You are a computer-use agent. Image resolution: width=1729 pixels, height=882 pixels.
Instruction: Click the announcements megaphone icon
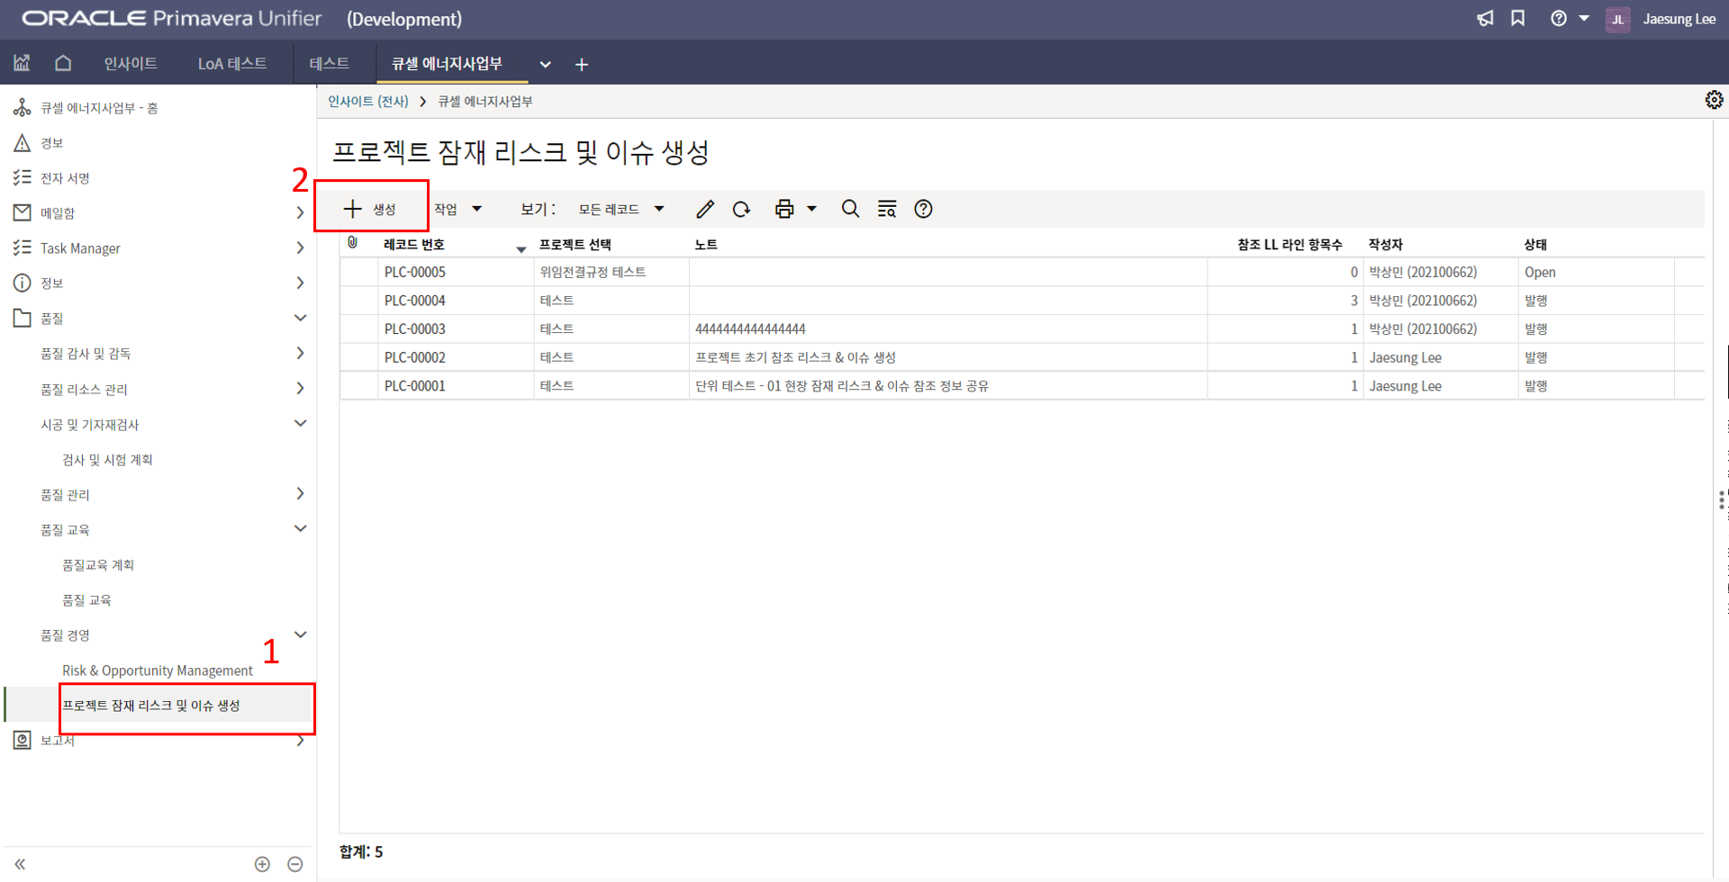1485,19
